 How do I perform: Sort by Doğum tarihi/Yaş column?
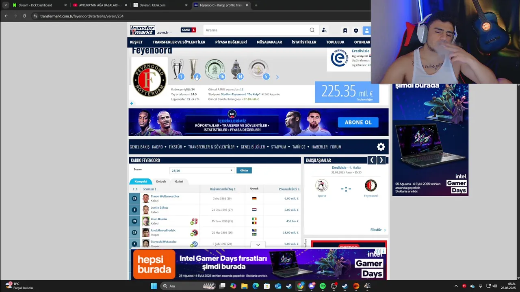(223, 189)
